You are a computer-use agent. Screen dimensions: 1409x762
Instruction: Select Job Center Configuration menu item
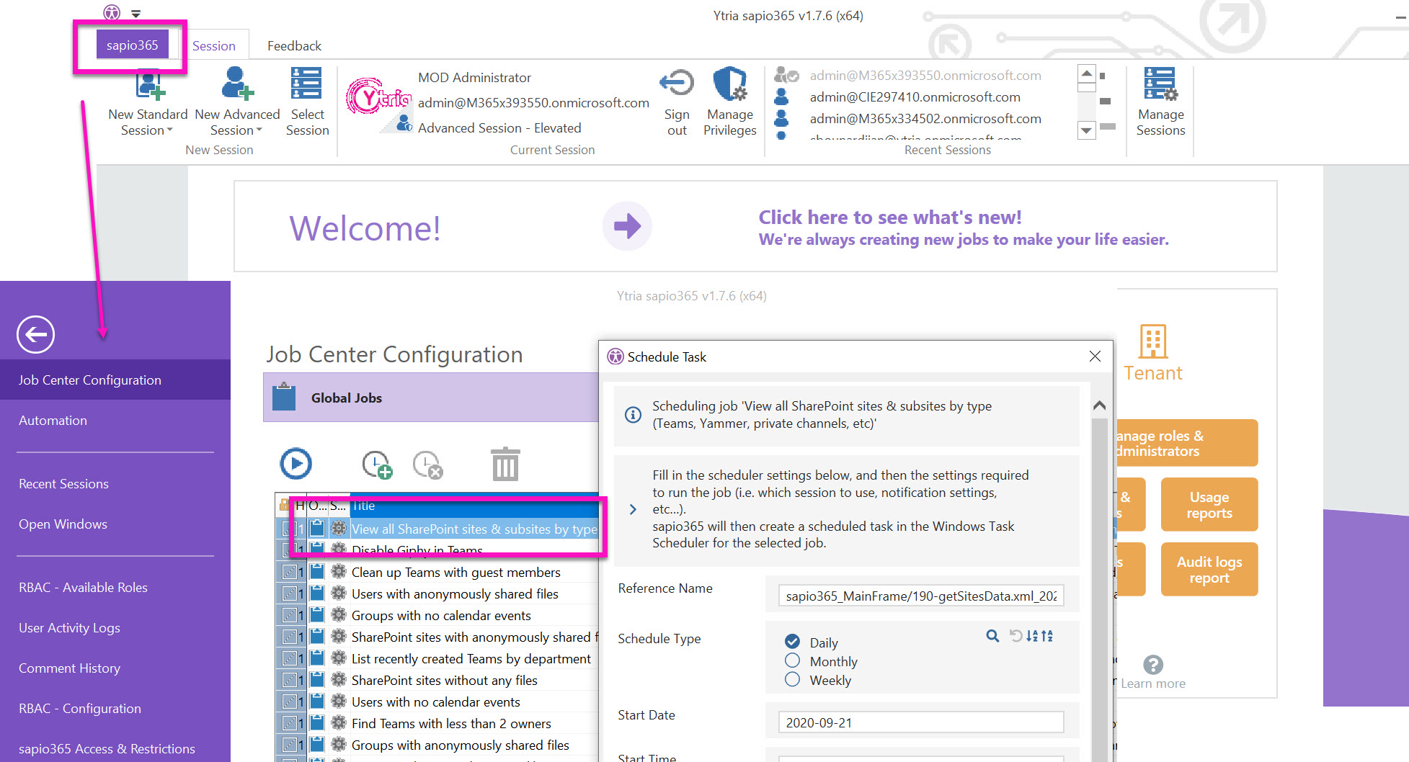point(115,380)
